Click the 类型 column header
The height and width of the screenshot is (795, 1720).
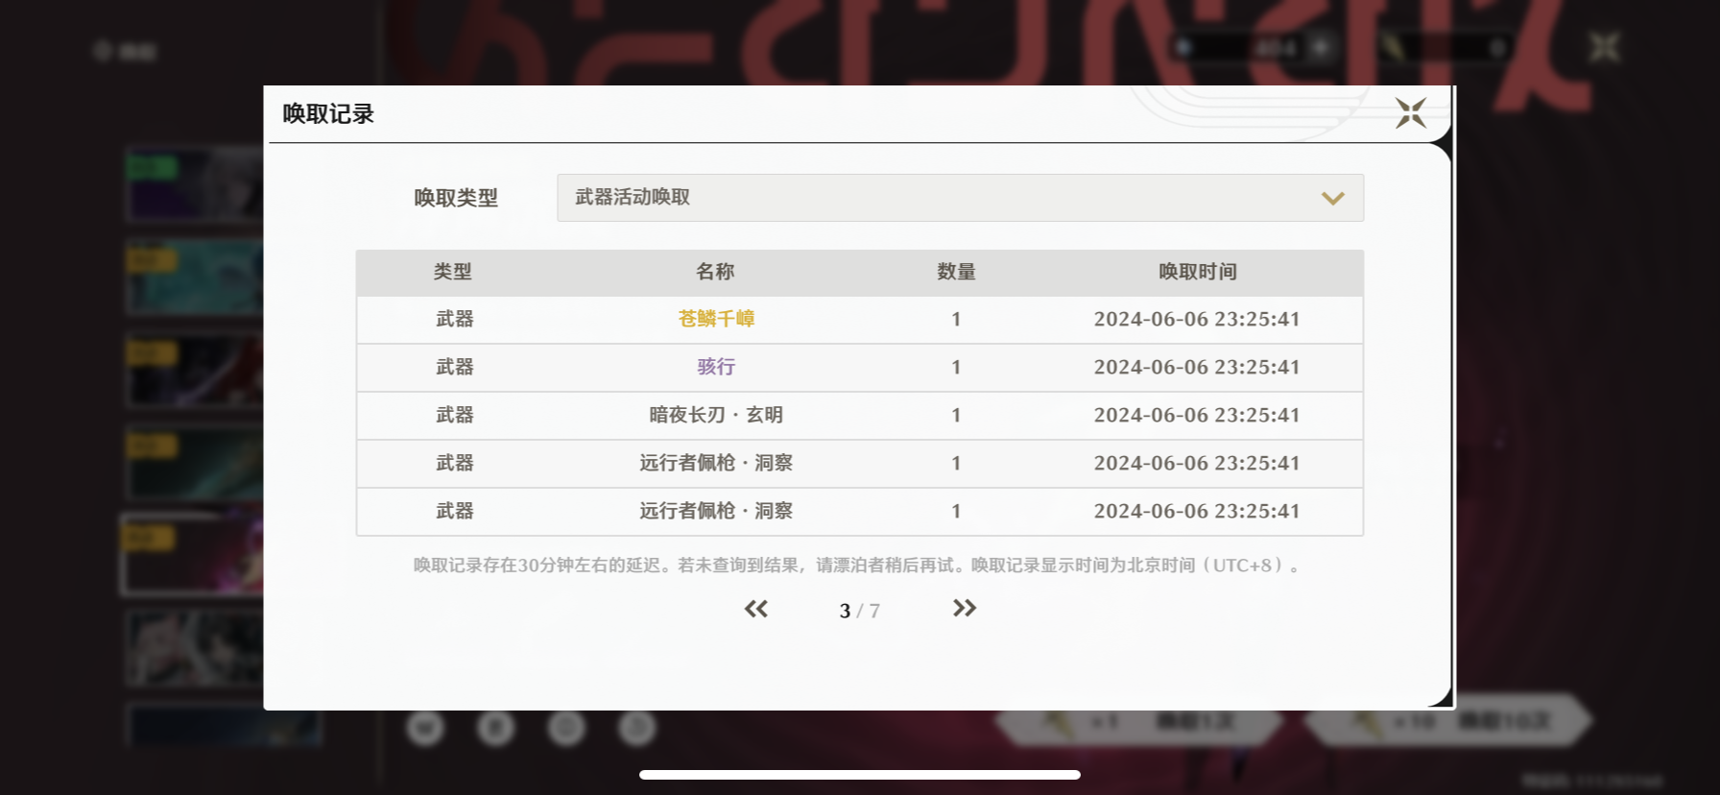click(x=453, y=272)
